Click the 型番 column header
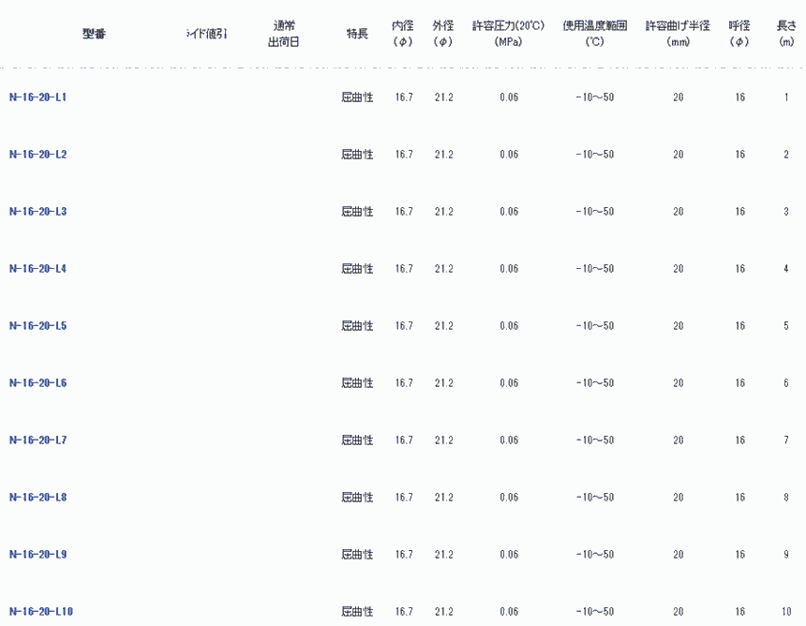The height and width of the screenshot is (626, 806). [x=94, y=34]
